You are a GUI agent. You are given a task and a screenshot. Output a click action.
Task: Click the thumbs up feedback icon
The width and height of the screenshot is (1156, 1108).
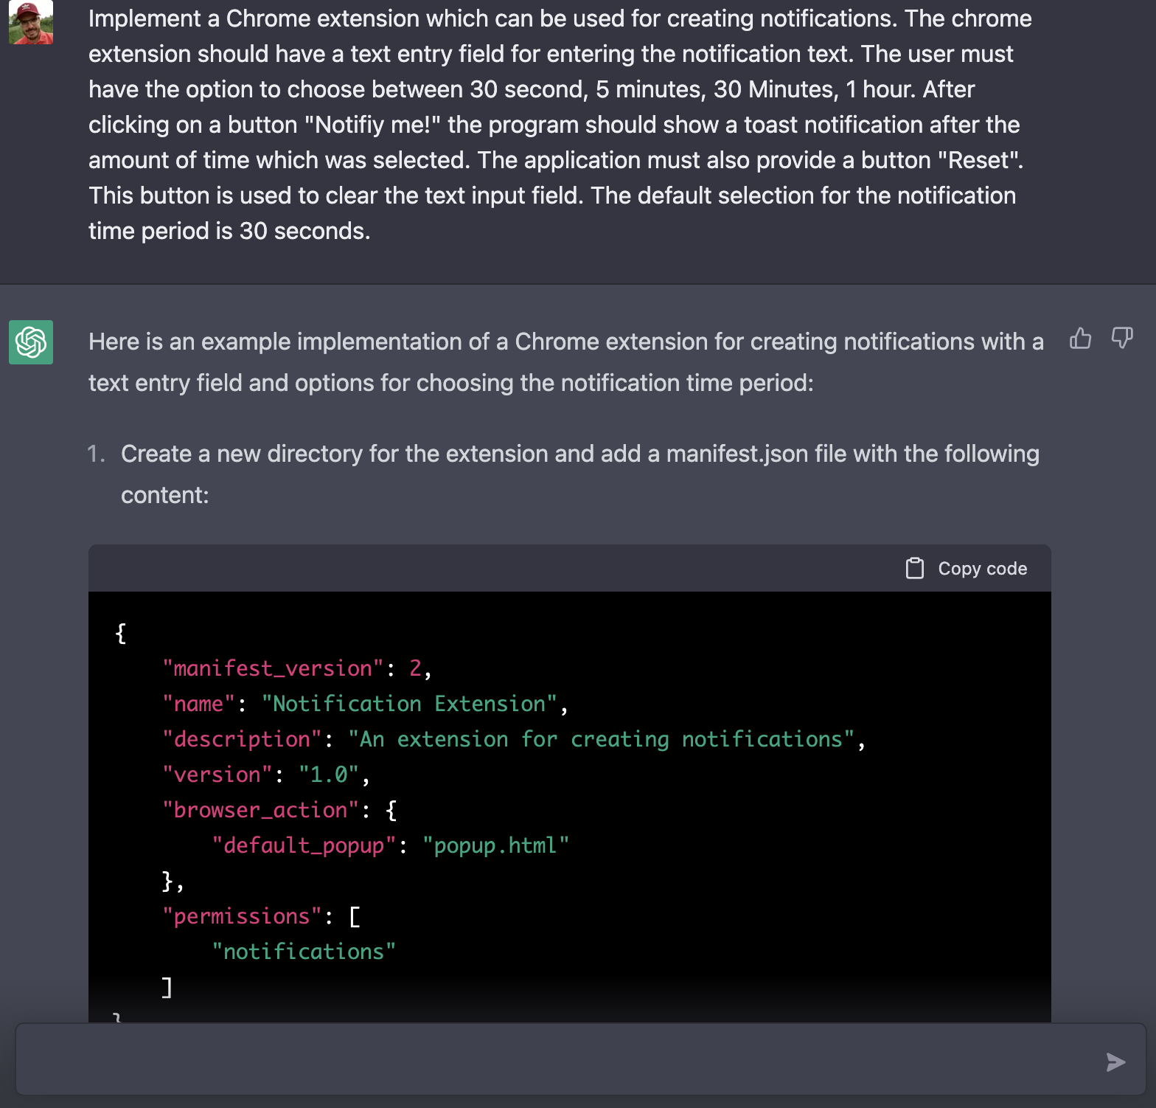tap(1080, 339)
